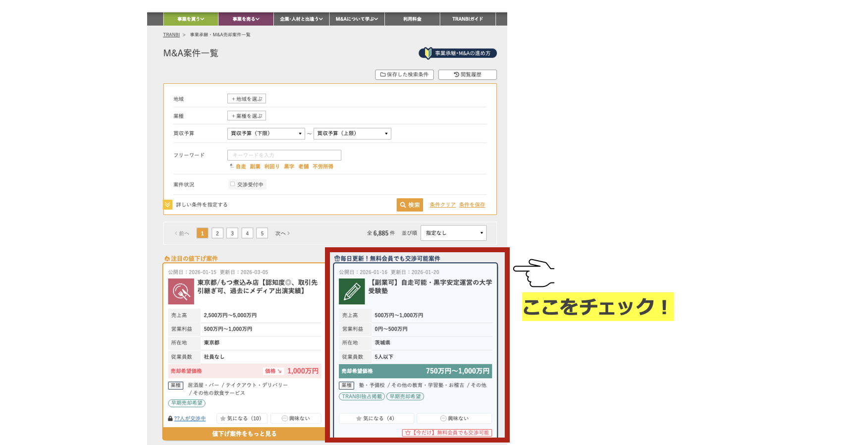Follow the TRANBI breadcrumb link
Viewport: 853px width, 445px height.
(171, 35)
